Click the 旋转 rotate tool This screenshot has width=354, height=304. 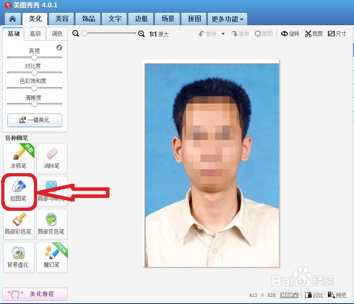290,33
